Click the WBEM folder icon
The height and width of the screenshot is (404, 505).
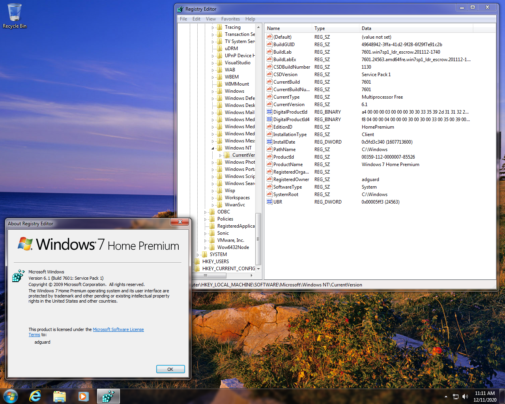(x=220, y=77)
